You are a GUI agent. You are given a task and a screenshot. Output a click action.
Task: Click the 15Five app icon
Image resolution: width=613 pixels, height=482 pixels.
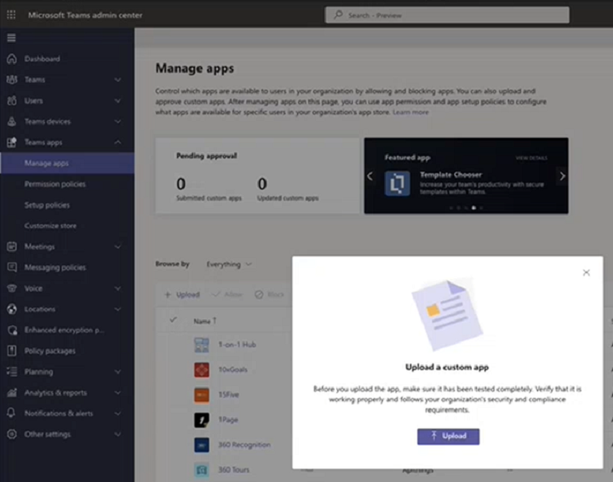[201, 394]
